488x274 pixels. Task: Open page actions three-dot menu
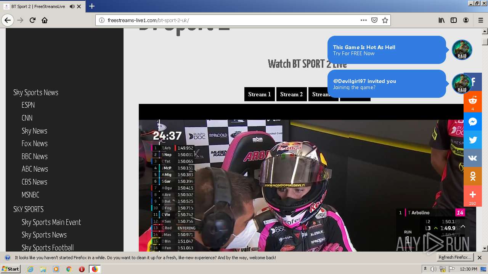tap(364, 20)
